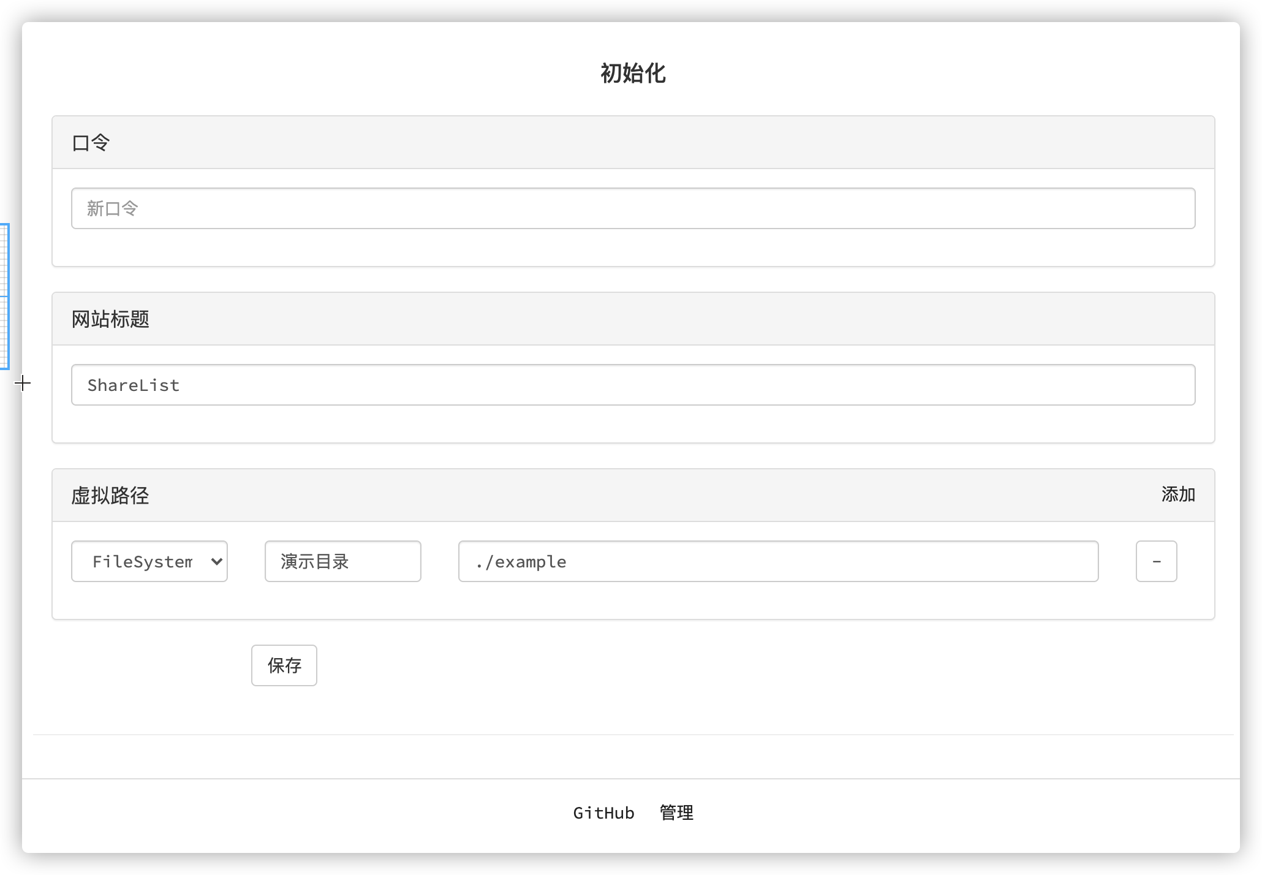Click empty space below the 新口令 field
Image resolution: width=1262 pixels, height=875 pixels.
click(x=633, y=248)
